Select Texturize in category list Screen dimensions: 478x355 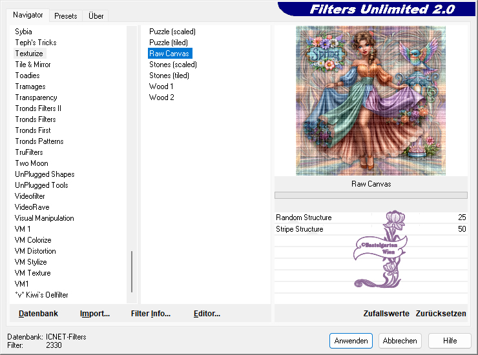click(x=29, y=54)
